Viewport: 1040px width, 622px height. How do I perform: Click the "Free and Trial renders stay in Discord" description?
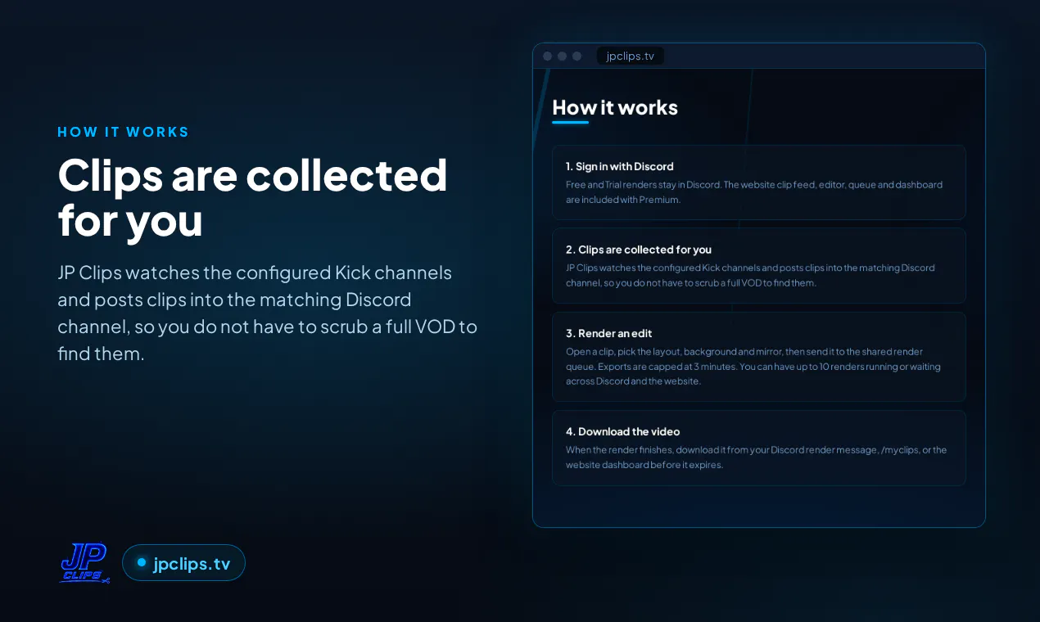click(754, 192)
